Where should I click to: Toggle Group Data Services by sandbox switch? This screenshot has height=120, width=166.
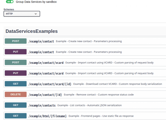tap(10, 2)
